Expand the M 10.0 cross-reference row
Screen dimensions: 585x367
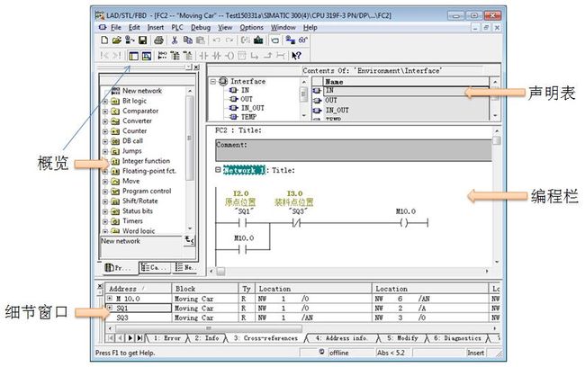110,299
